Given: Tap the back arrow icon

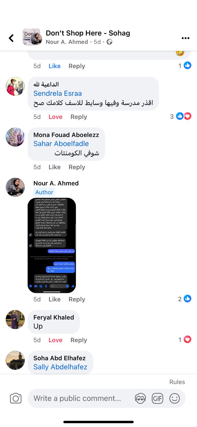Looking at the screenshot, I should point(11,38).
